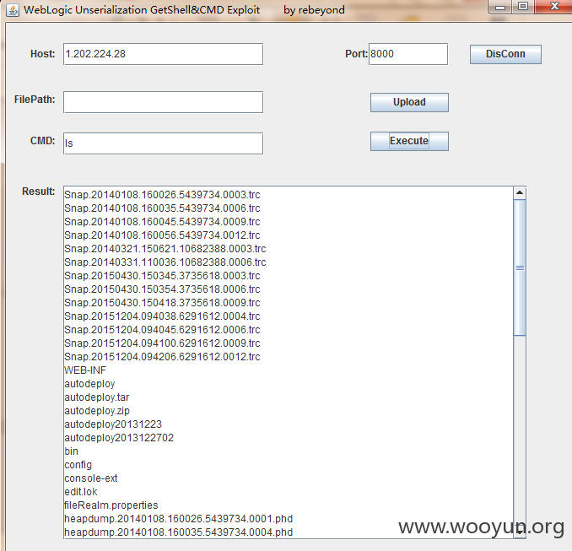572x551 pixels.
Task: Maximize the exploit window
Action: pyautogui.click(x=523, y=7)
